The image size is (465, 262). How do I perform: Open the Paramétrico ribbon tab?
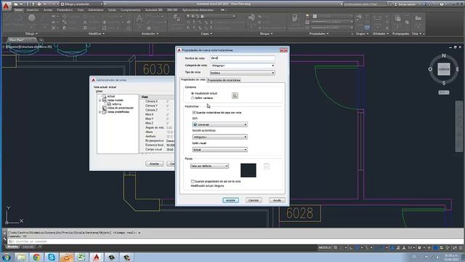(65, 9)
